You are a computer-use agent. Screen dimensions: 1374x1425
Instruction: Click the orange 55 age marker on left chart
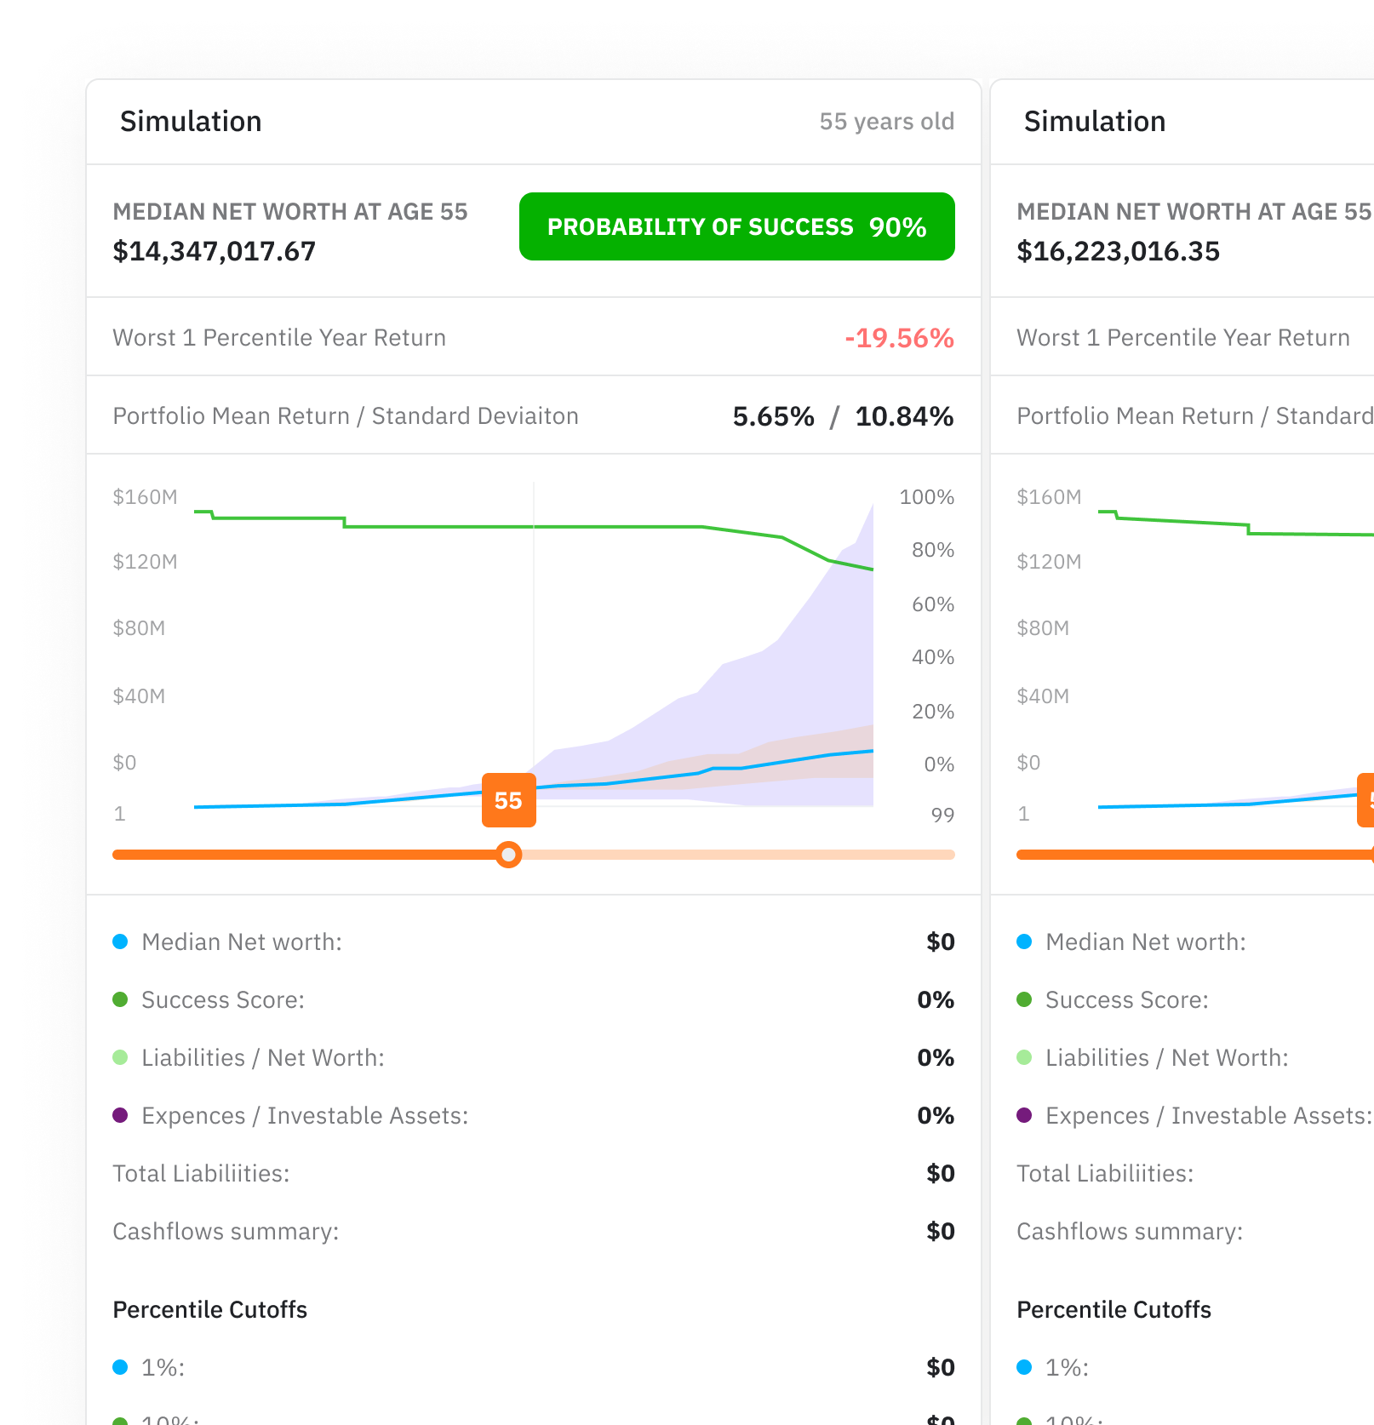point(508,800)
